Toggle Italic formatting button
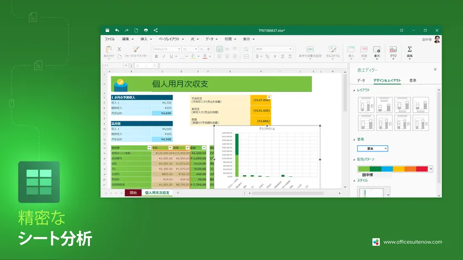463x260 pixels. point(164,56)
